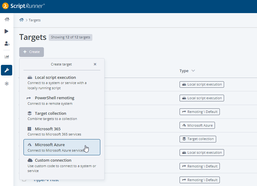Viewport: 257px width, 186px height.
Task: Choose PowerShell remoting in the Create target menu
Action: pyautogui.click(x=62, y=100)
